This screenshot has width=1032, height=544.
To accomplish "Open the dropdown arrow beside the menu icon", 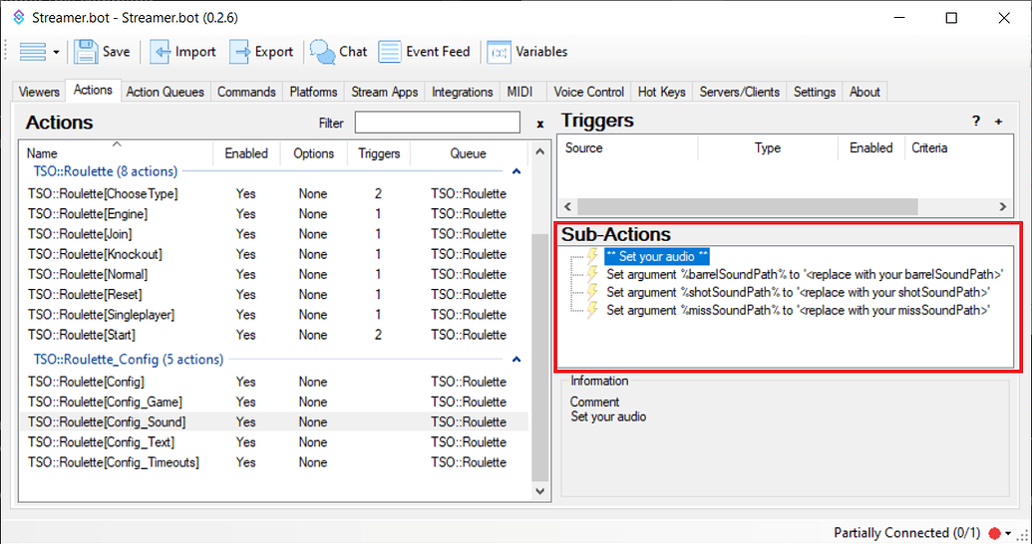I will pyautogui.click(x=56, y=52).
